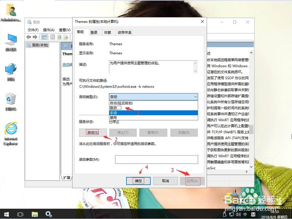Click the 启动 link in Services detail pane

66,65
